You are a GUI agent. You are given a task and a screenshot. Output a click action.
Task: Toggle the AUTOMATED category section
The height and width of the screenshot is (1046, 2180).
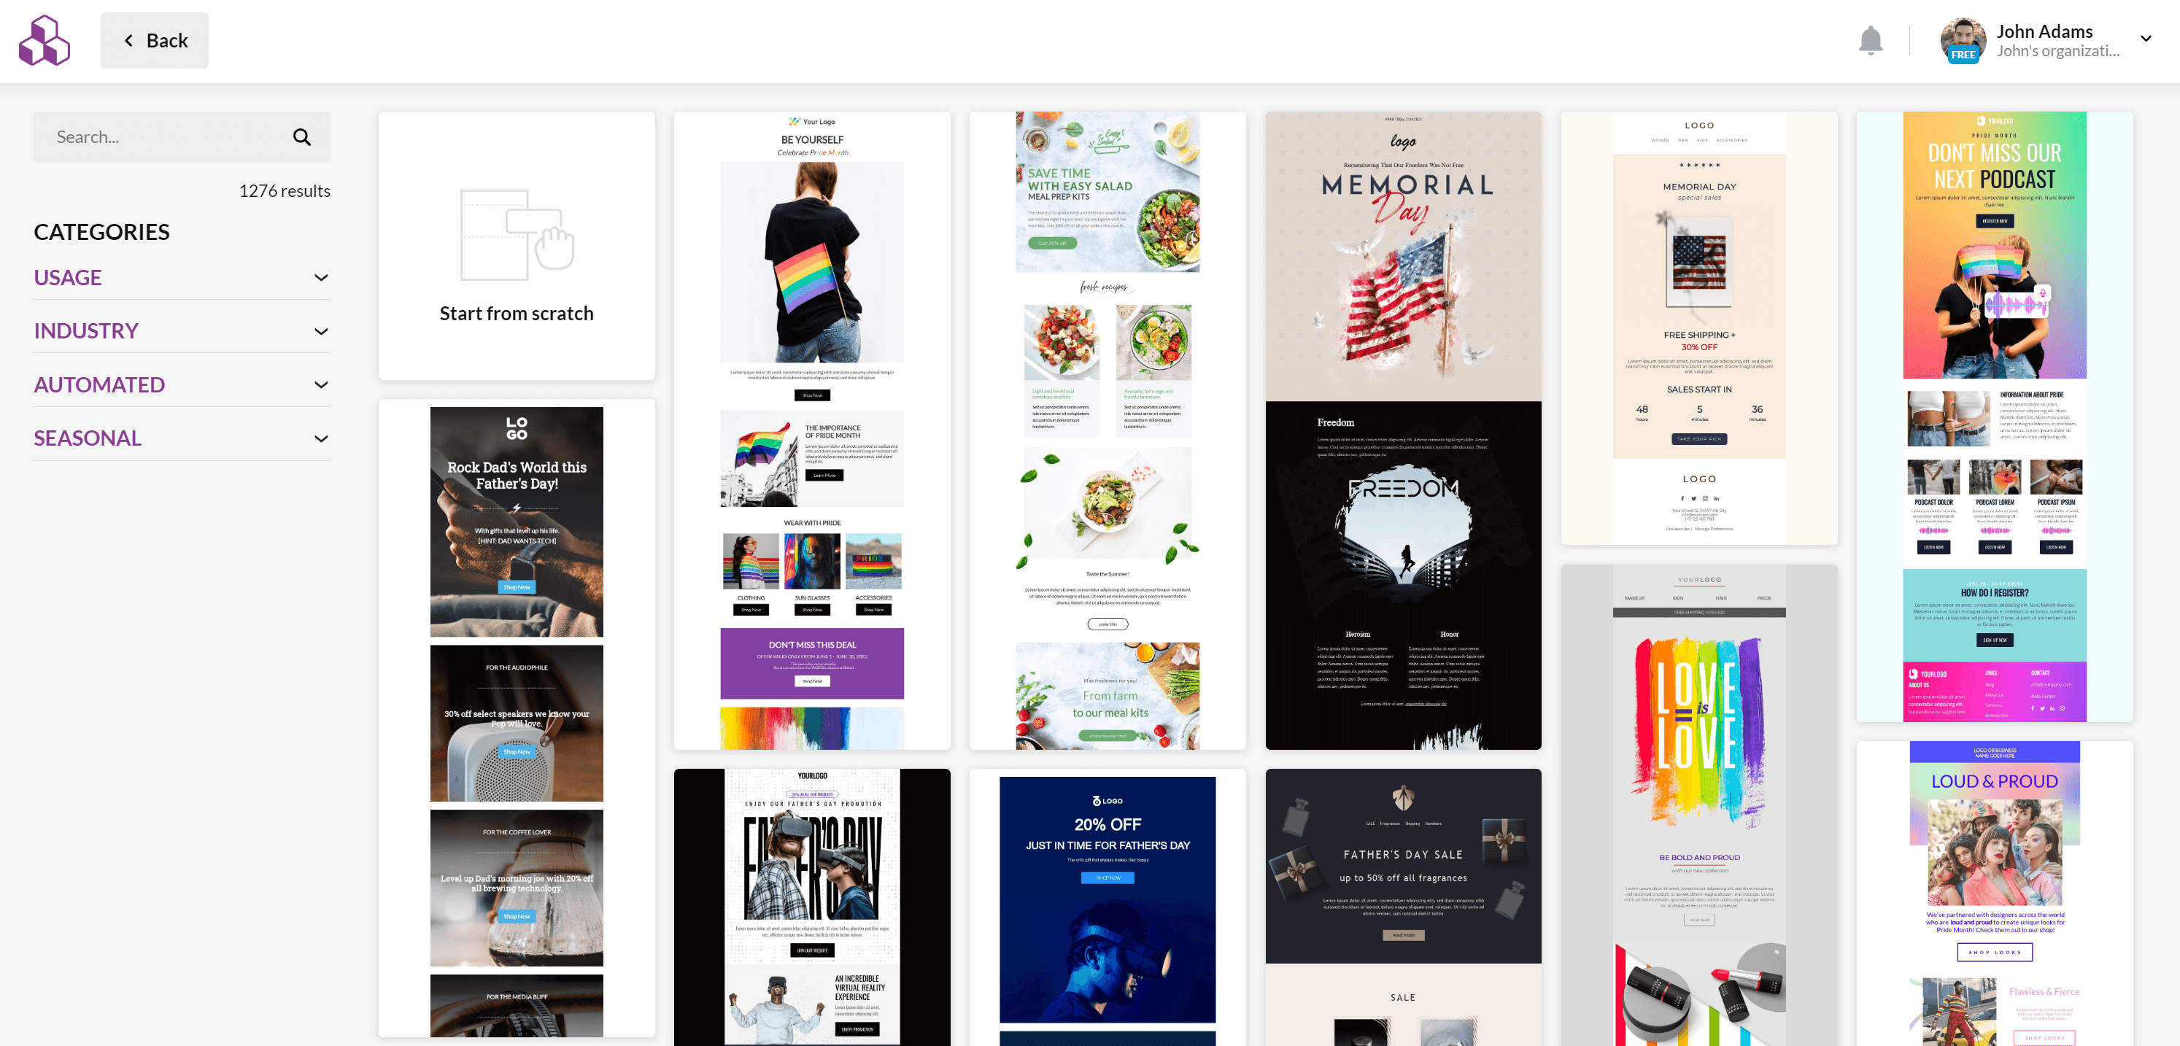(x=181, y=384)
